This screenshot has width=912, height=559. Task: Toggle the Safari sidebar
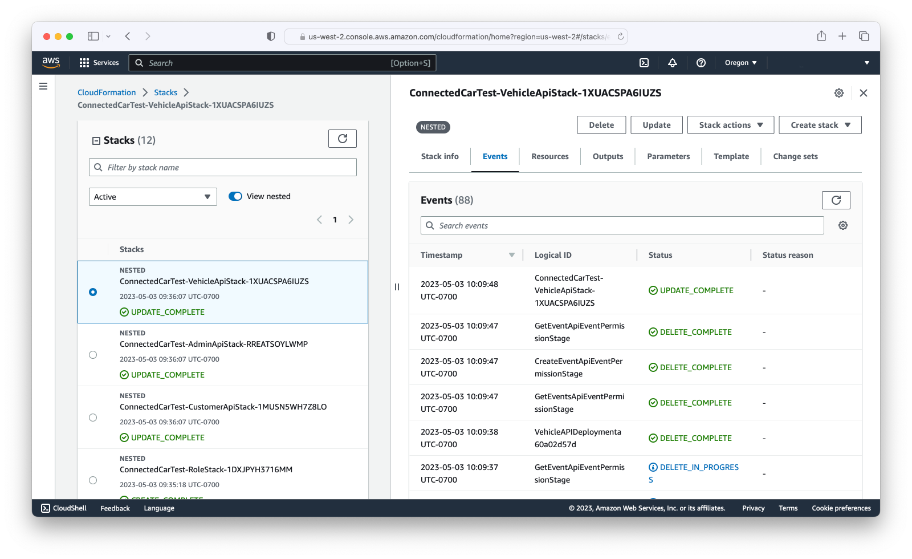[x=93, y=37]
